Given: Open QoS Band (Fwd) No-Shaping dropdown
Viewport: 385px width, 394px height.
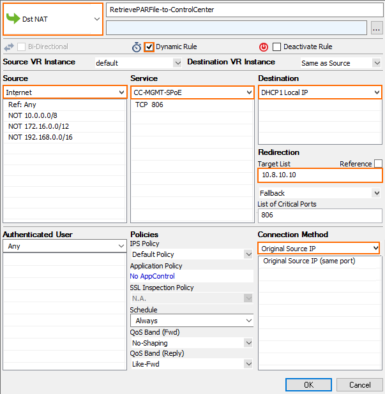Looking at the screenshot, I should coord(192,343).
